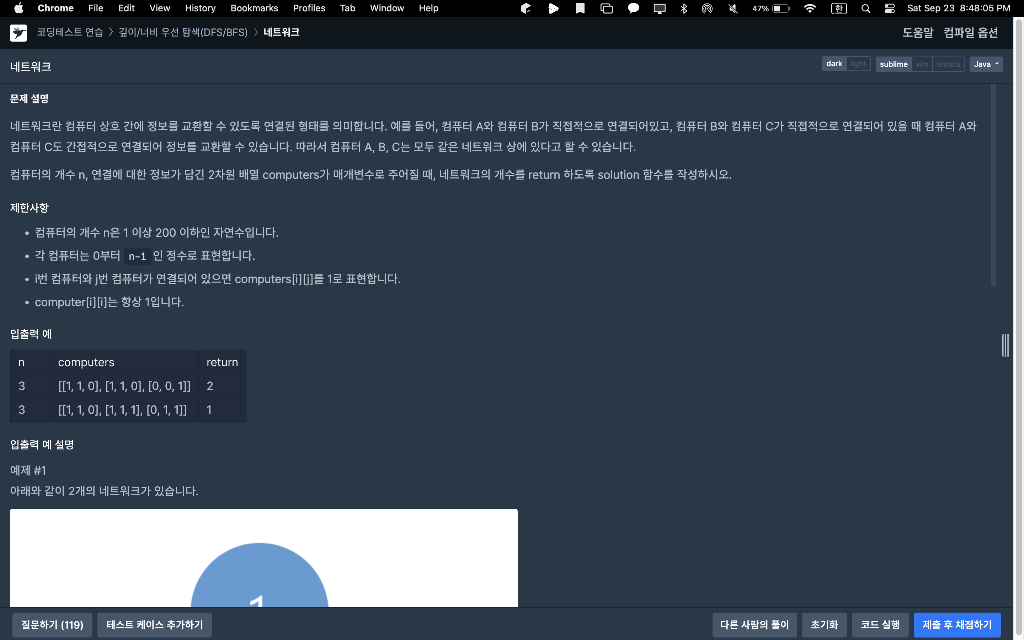Select emacs keybinding mode
The width and height of the screenshot is (1024, 640).
click(948, 64)
